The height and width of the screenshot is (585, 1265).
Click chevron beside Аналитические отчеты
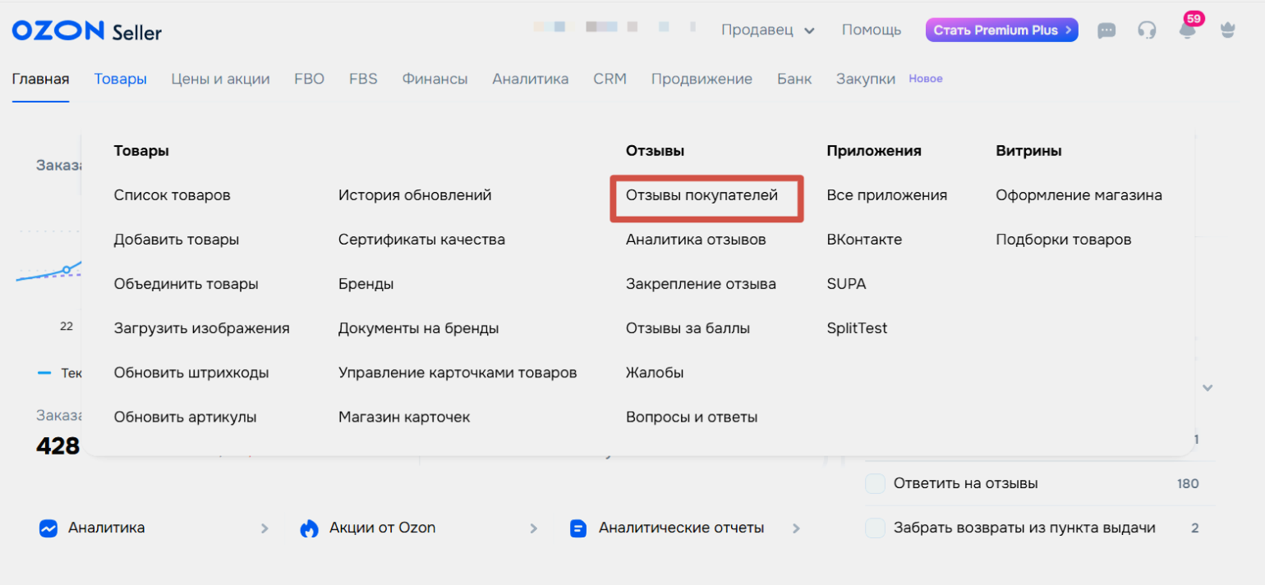click(795, 528)
